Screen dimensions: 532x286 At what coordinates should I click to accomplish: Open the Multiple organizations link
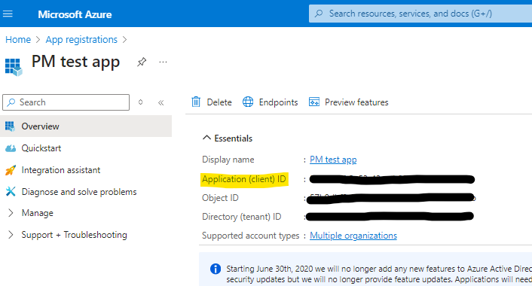[x=353, y=236]
